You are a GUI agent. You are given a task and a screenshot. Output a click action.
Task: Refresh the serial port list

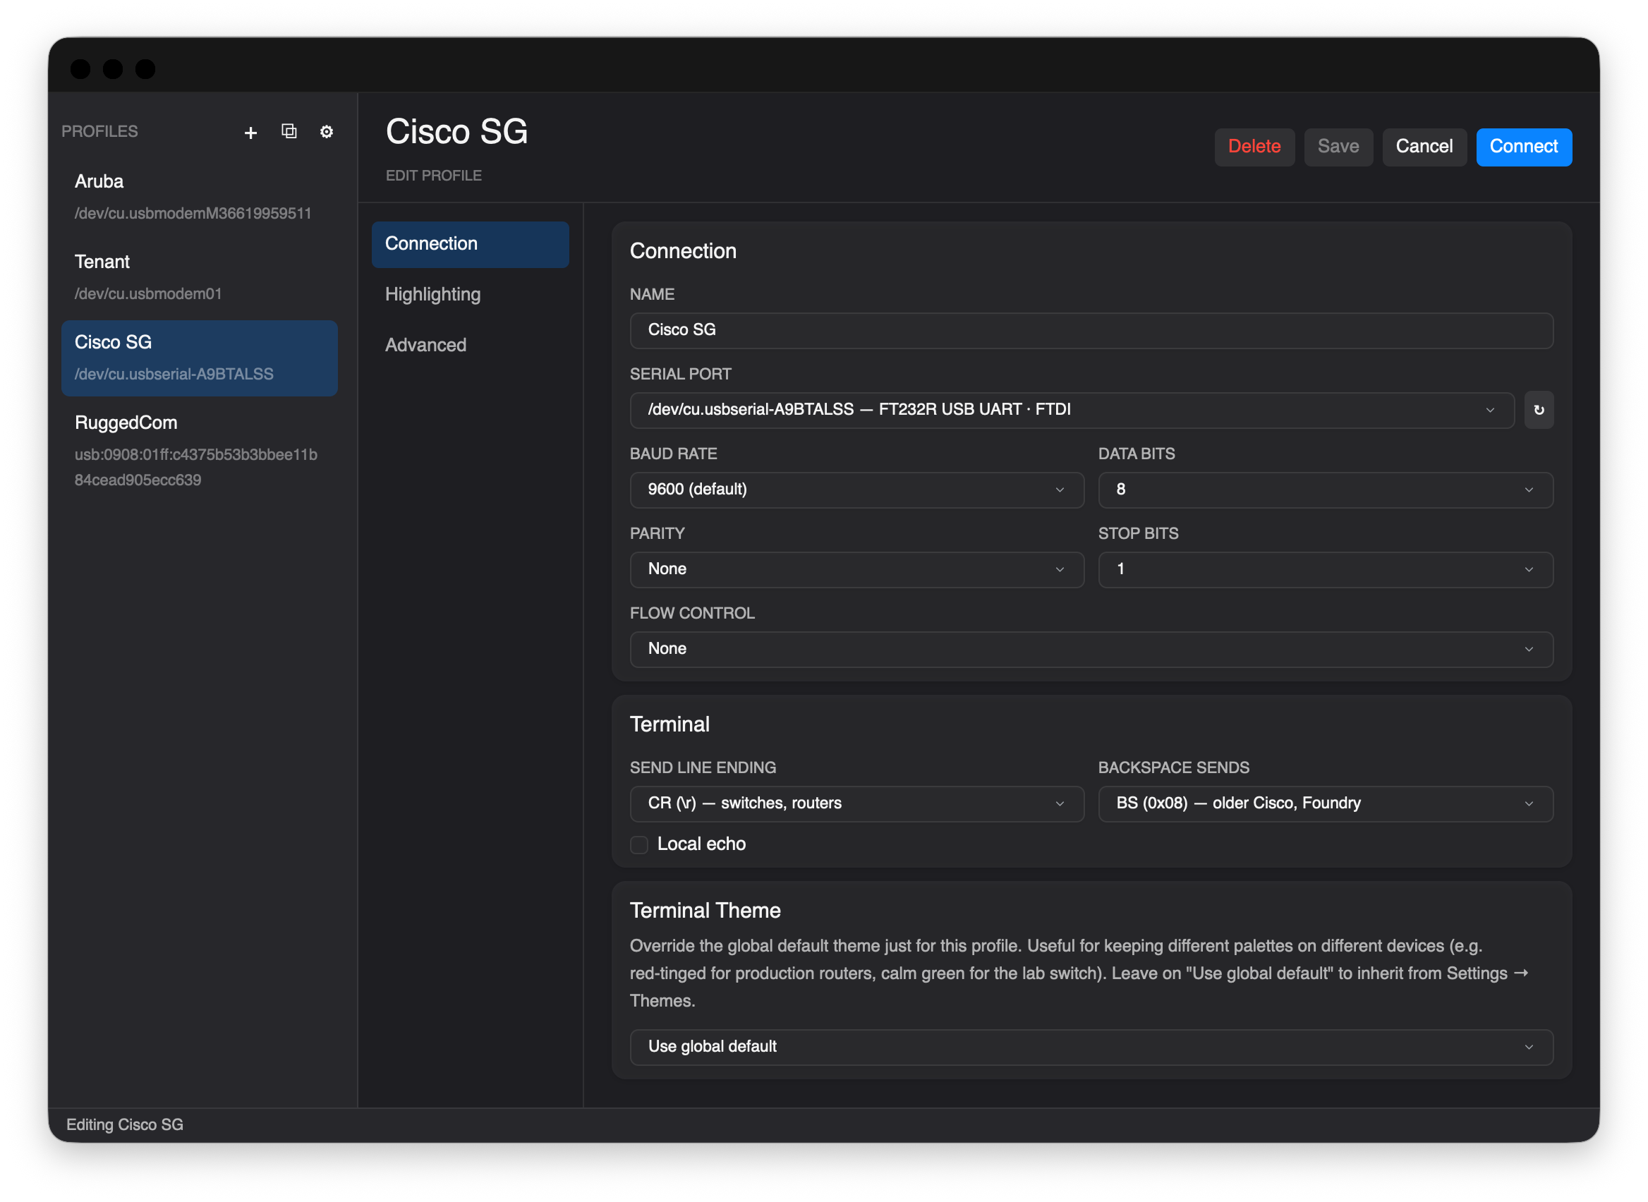point(1538,410)
